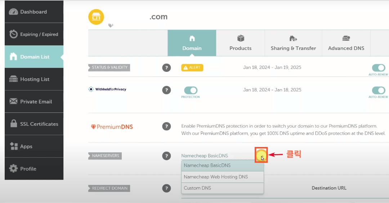Screen dimensions: 389x203
Task: Open Private Email sidebar item
Action: tap(34, 101)
